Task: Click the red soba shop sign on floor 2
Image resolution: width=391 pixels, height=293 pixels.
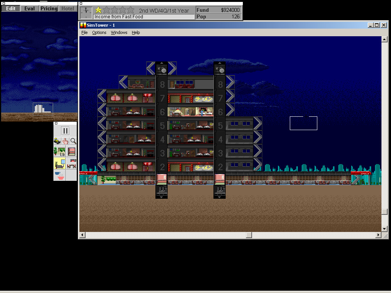Action: pyautogui.click(x=148, y=164)
